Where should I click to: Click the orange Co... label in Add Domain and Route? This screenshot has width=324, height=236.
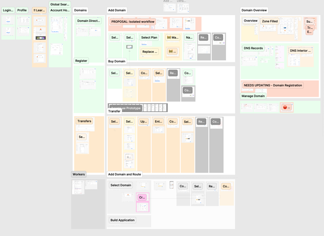pos(226,186)
